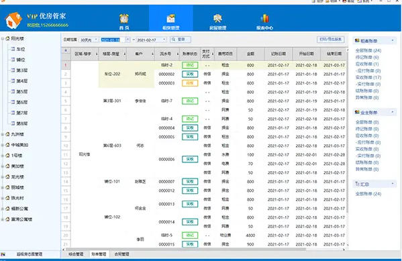Click the green status button for 临时-2
The width and height of the screenshot is (402, 261).
190,65
